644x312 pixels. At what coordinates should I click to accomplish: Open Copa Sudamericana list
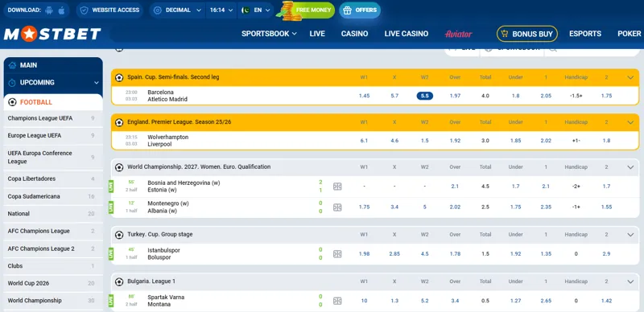pos(53,197)
